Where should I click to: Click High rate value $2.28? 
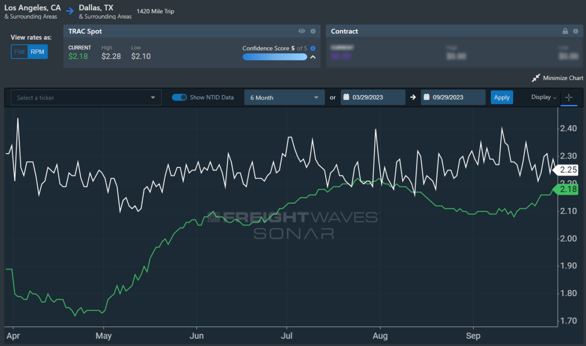click(111, 56)
